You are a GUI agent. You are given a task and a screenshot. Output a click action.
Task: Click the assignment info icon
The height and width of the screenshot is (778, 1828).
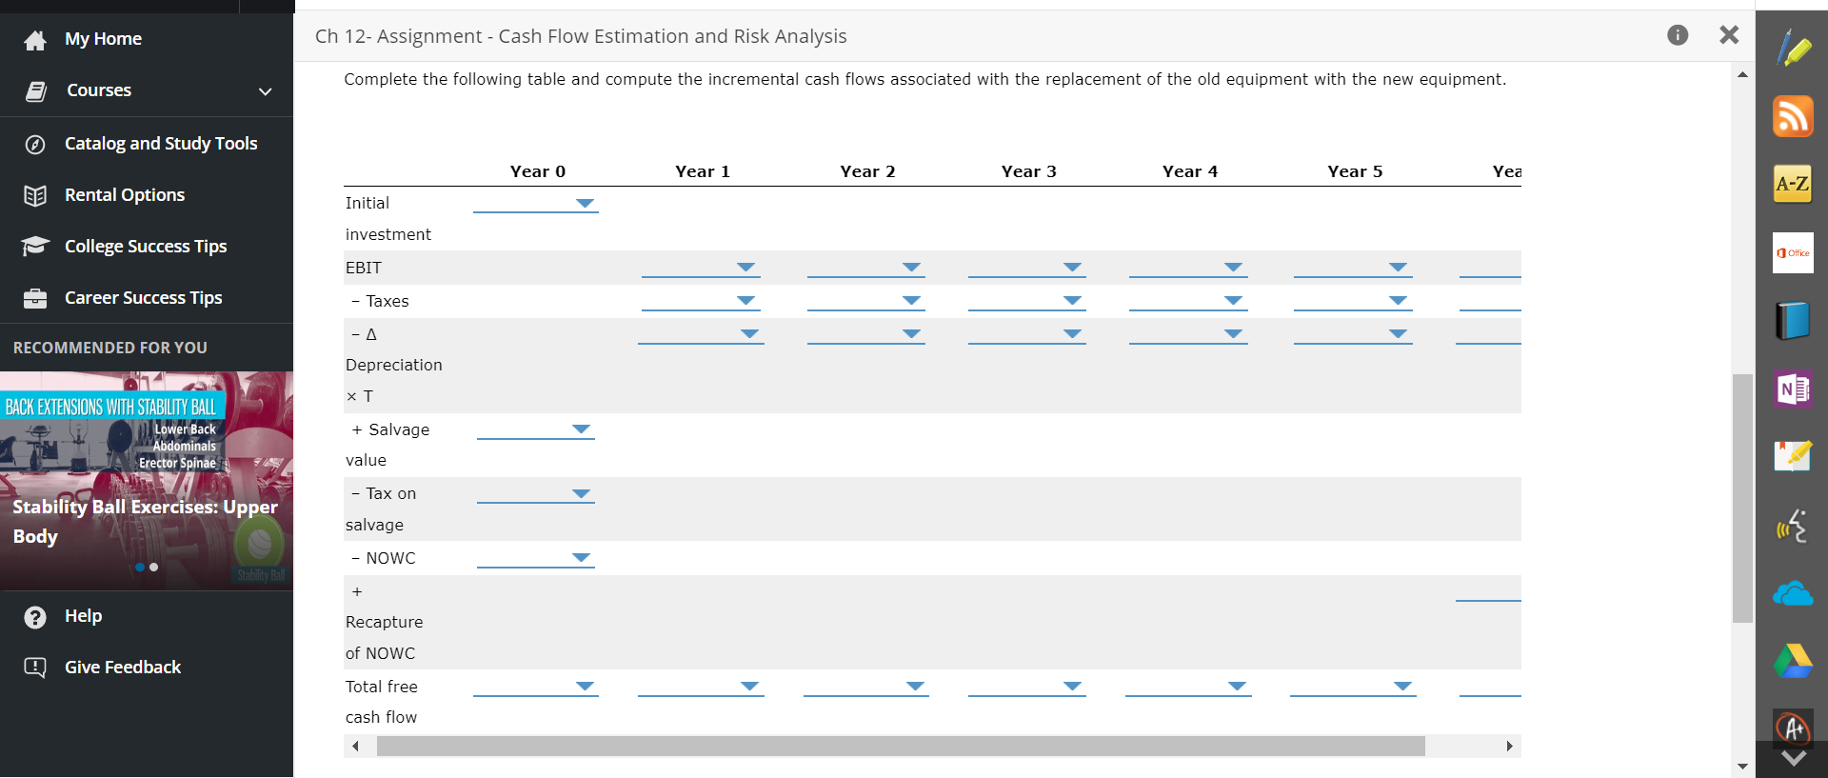coord(1678,35)
